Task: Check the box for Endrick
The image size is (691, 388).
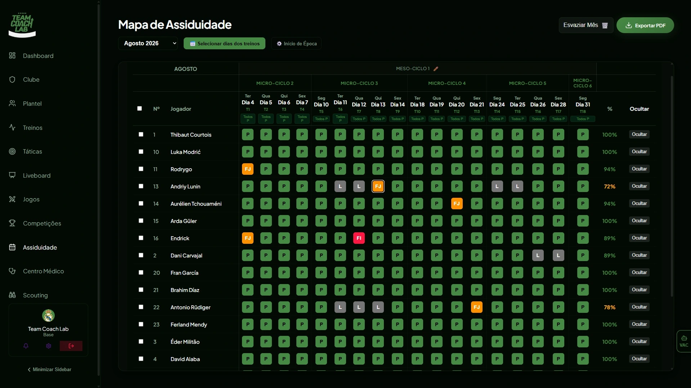Action: pos(141,238)
